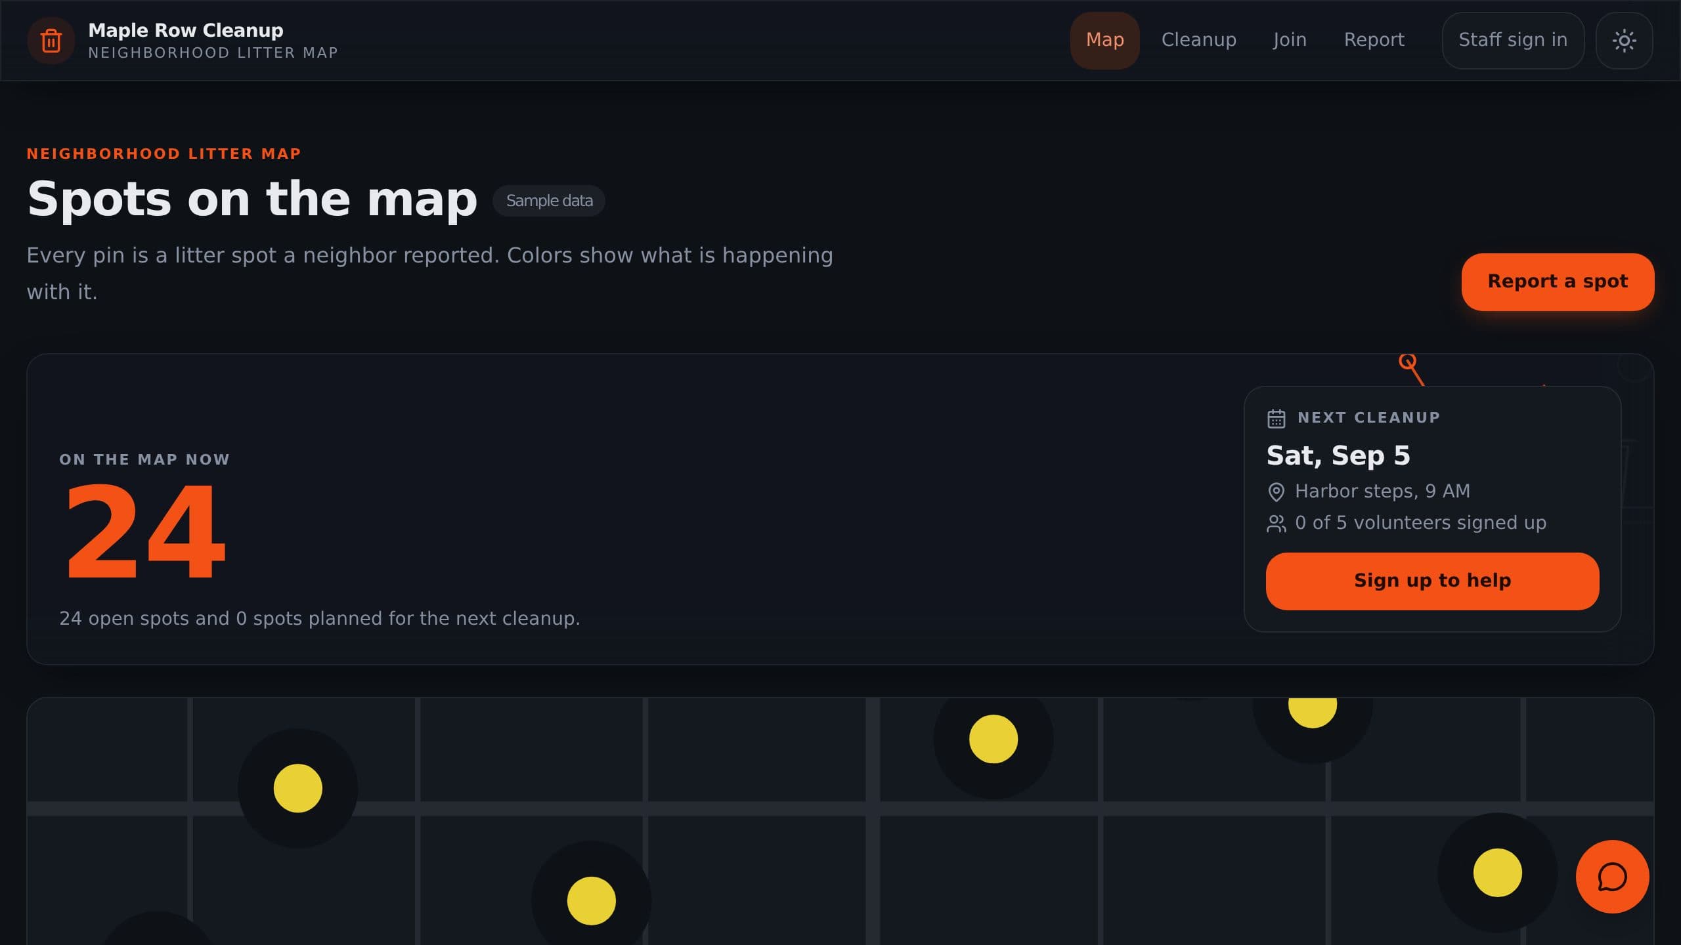Click the "24 open spots" summary sentence
The width and height of the screenshot is (1681, 945).
tap(320, 618)
